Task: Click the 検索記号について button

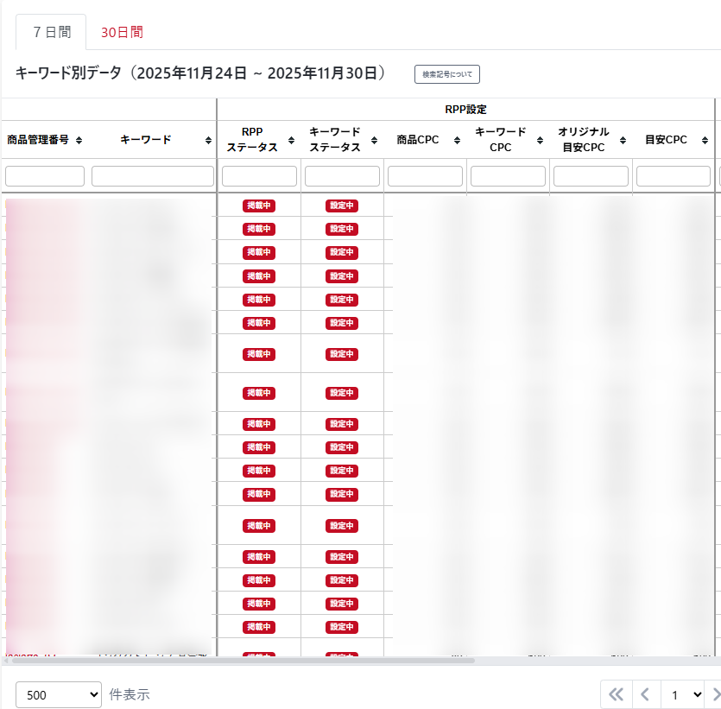Action: tap(446, 74)
